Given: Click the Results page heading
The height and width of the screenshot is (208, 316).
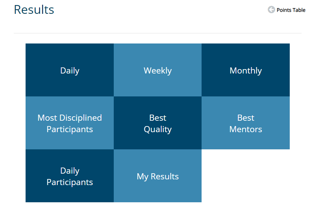Looking at the screenshot, I should pos(34,9).
